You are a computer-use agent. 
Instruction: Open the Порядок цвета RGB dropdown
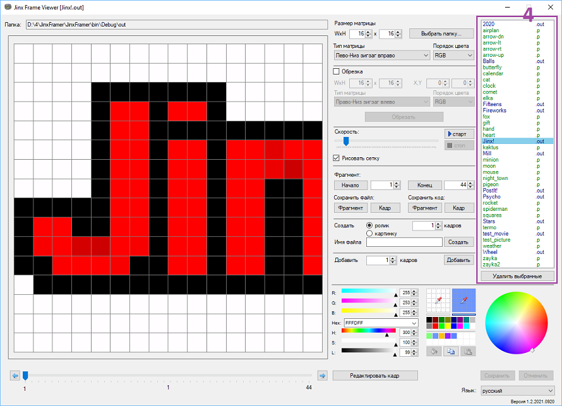coord(454,56)
